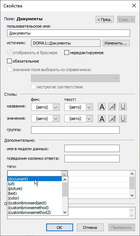
Task: Pick the (color) tag option
Action: click(x=35, y=198)
